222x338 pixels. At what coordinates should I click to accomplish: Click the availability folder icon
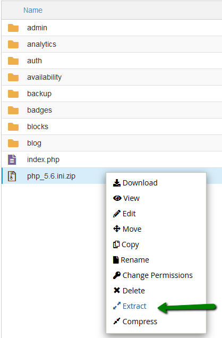click(x=13, y=77)
